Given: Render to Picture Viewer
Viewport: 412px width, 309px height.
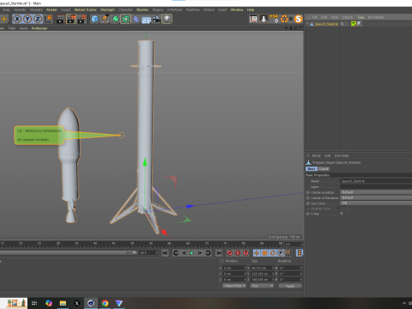Looking at the screenshot, I should 71,19.
